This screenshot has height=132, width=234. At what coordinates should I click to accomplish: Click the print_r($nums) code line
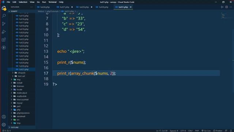pyautogui.click(x=72, y=62)
